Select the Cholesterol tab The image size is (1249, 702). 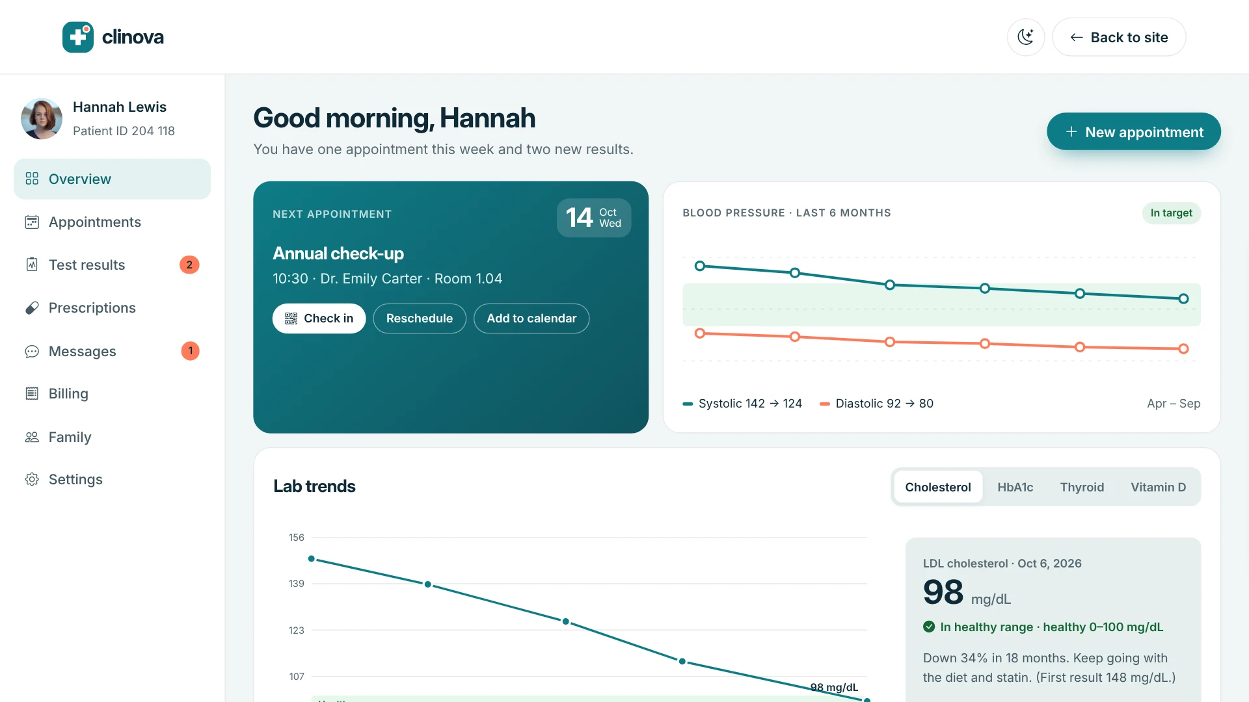[937, 487]
